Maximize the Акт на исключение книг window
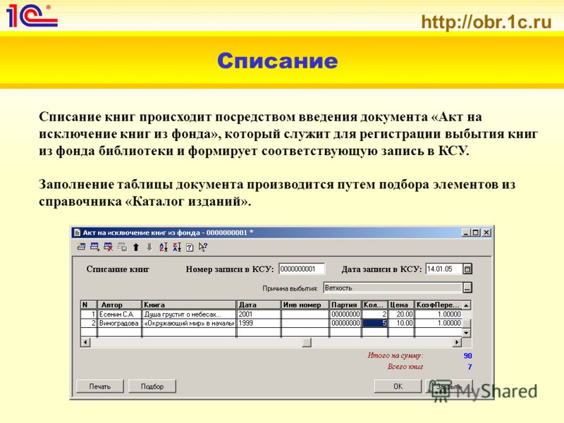 click(475, 233)
